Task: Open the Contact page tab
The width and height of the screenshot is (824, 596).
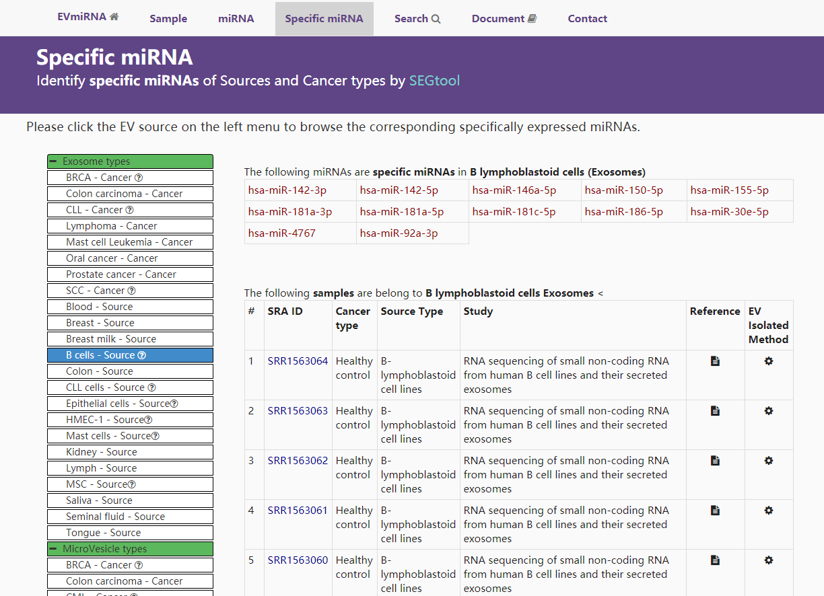Action: click(x=588, y=19)
